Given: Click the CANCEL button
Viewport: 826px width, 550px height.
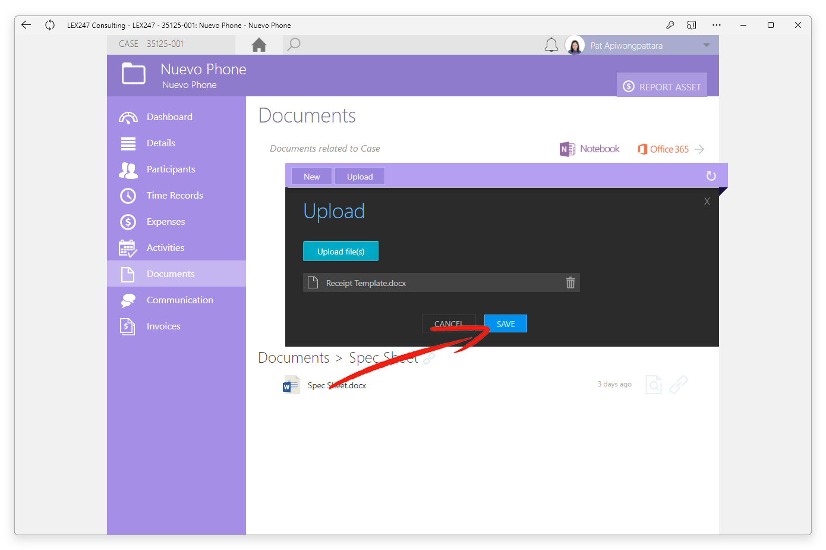Looking at the screenshot, I should point(449,323).
